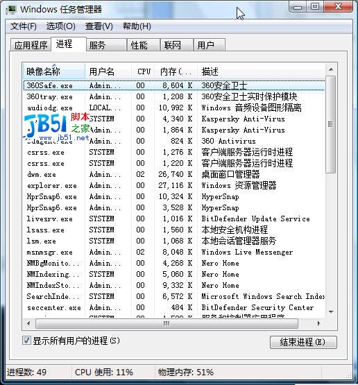This screenshot has width=358, height=385.
Task: Click the 进程数: 49 status entry
Action: pyautogui.click(x=26, y=373)
